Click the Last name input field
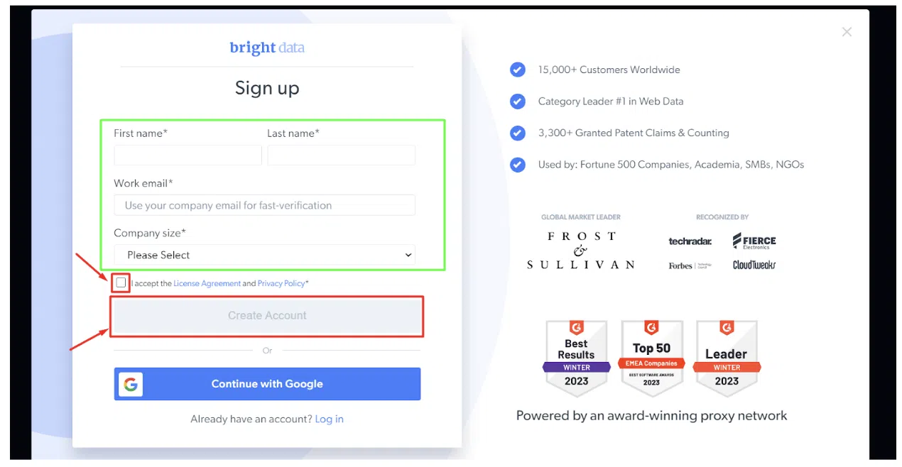The width and height of the screenshot is (902, 467). pos(341,155)
